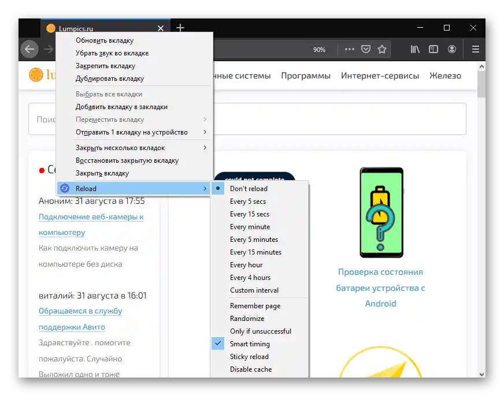The width and height of the screenshot is (504, 396).
Task: Choose Every 15 secs reload interval
Action: click(x=260, y=214)
